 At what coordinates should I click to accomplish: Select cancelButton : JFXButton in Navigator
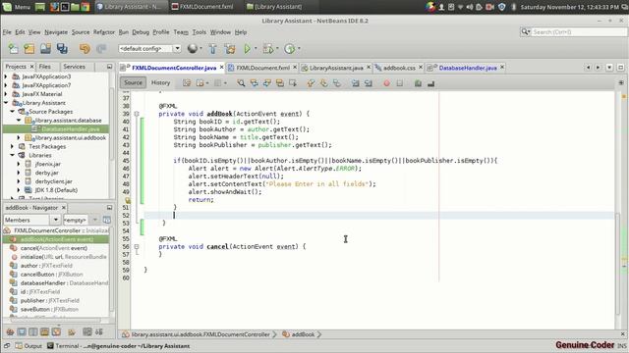tap(52, 275)
